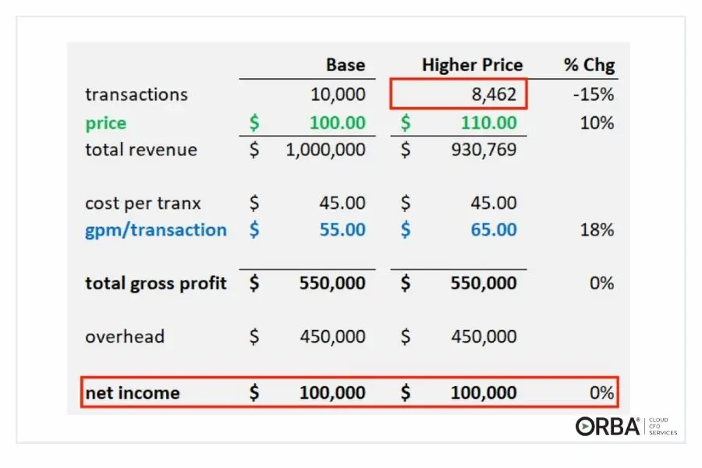Viewport: 702px width, 468px height.
Task: Select the Higher Price column header
Action: [472, 65]
